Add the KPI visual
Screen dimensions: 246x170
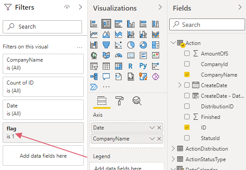click(156, 55)
